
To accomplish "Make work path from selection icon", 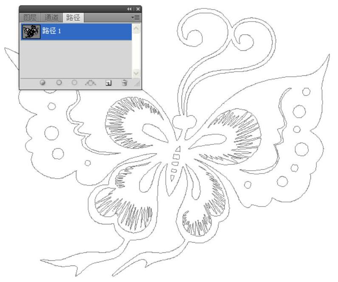I will pos(90,83).
